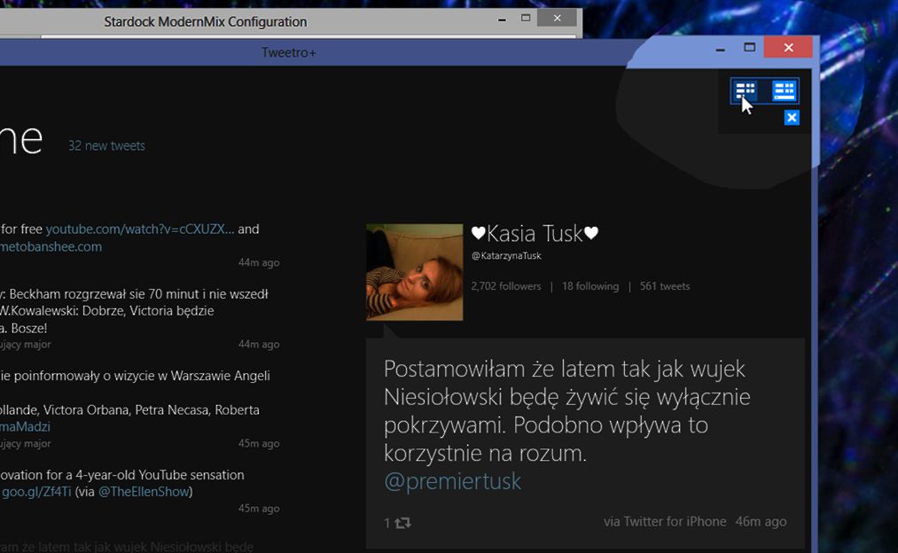
Task: Click the @KatarzynaTusk handle
Action: [506, 256]
